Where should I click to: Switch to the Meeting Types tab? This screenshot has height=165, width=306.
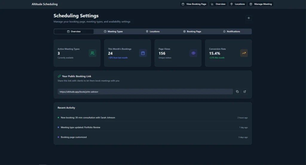coord(113,32)
